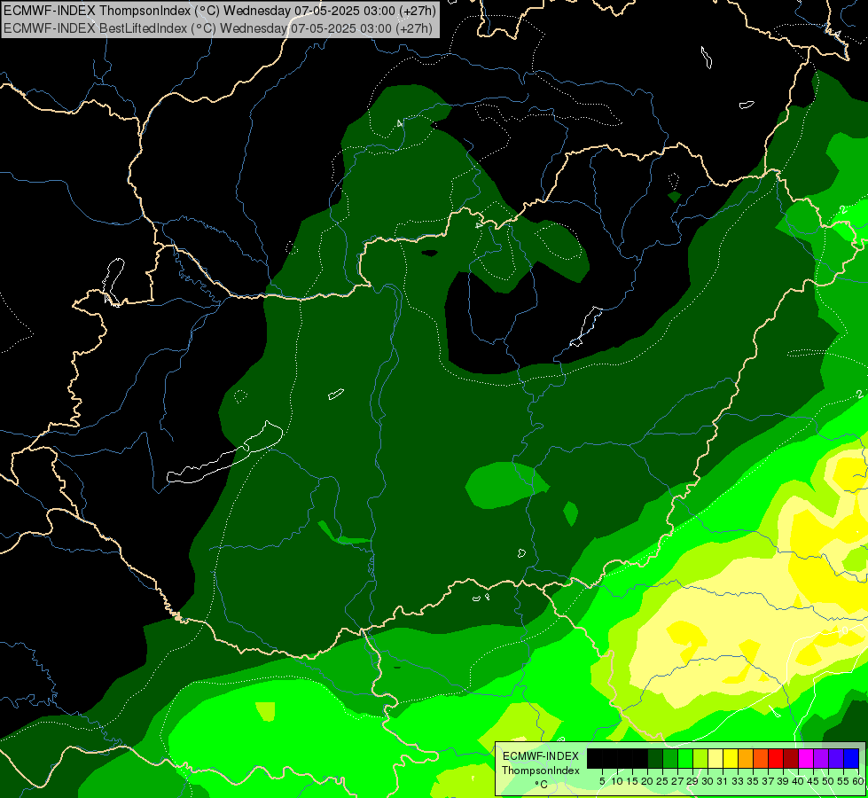Click the legend label ThompsonIndex

541,771
